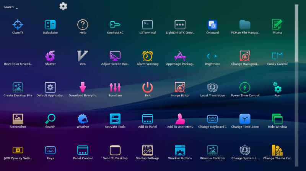306x171 pixels.
Task: Open Window Controls
Action: pos(212,150)
